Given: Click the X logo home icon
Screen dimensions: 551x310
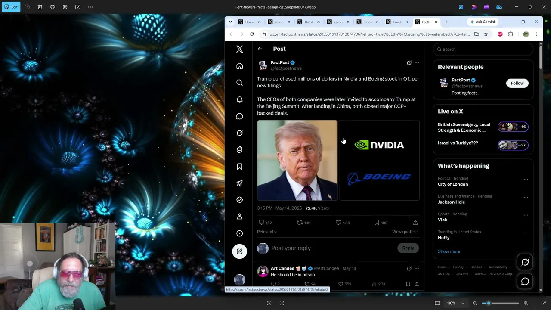Looking at the screenshot, I should (240, 49).
